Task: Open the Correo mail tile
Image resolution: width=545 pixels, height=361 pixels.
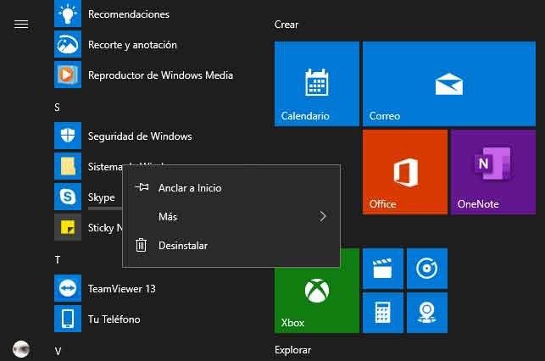Action: click(x=449, y=84)
